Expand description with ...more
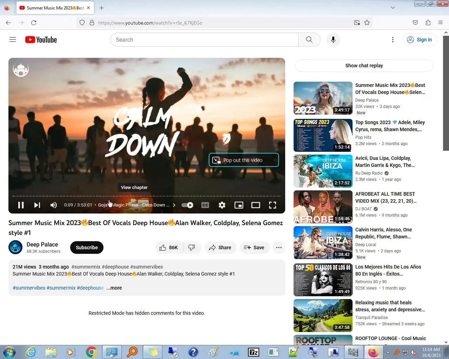The image size is (449, 359). tap(114, 288)
